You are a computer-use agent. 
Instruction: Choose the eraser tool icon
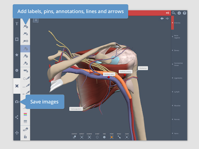(x=25, y=129)
